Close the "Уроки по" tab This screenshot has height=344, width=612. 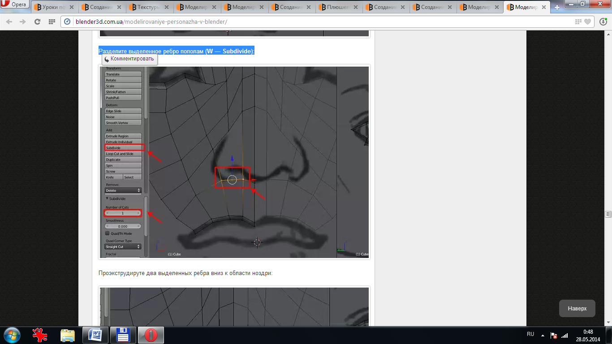(72, 7)
